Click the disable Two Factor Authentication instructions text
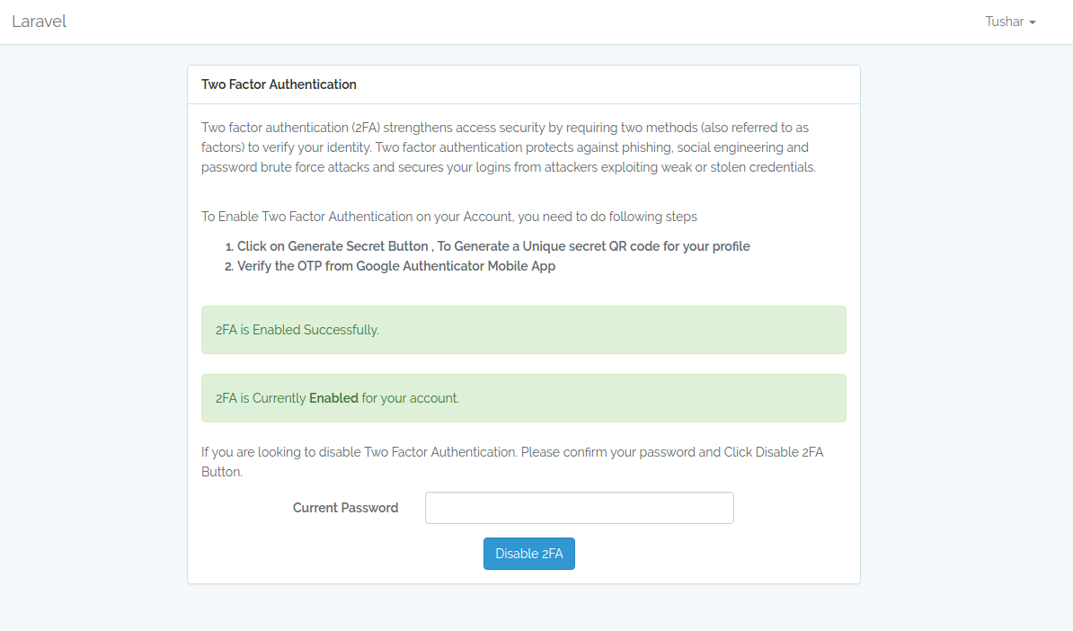The image size is (1073, 631). coord(512,461)
